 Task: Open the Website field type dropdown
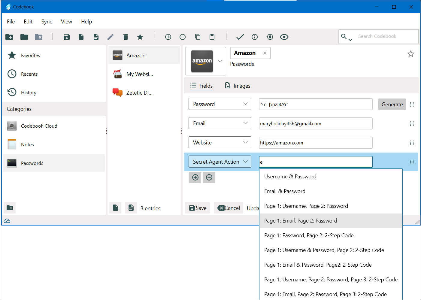[x=220, y=142]
